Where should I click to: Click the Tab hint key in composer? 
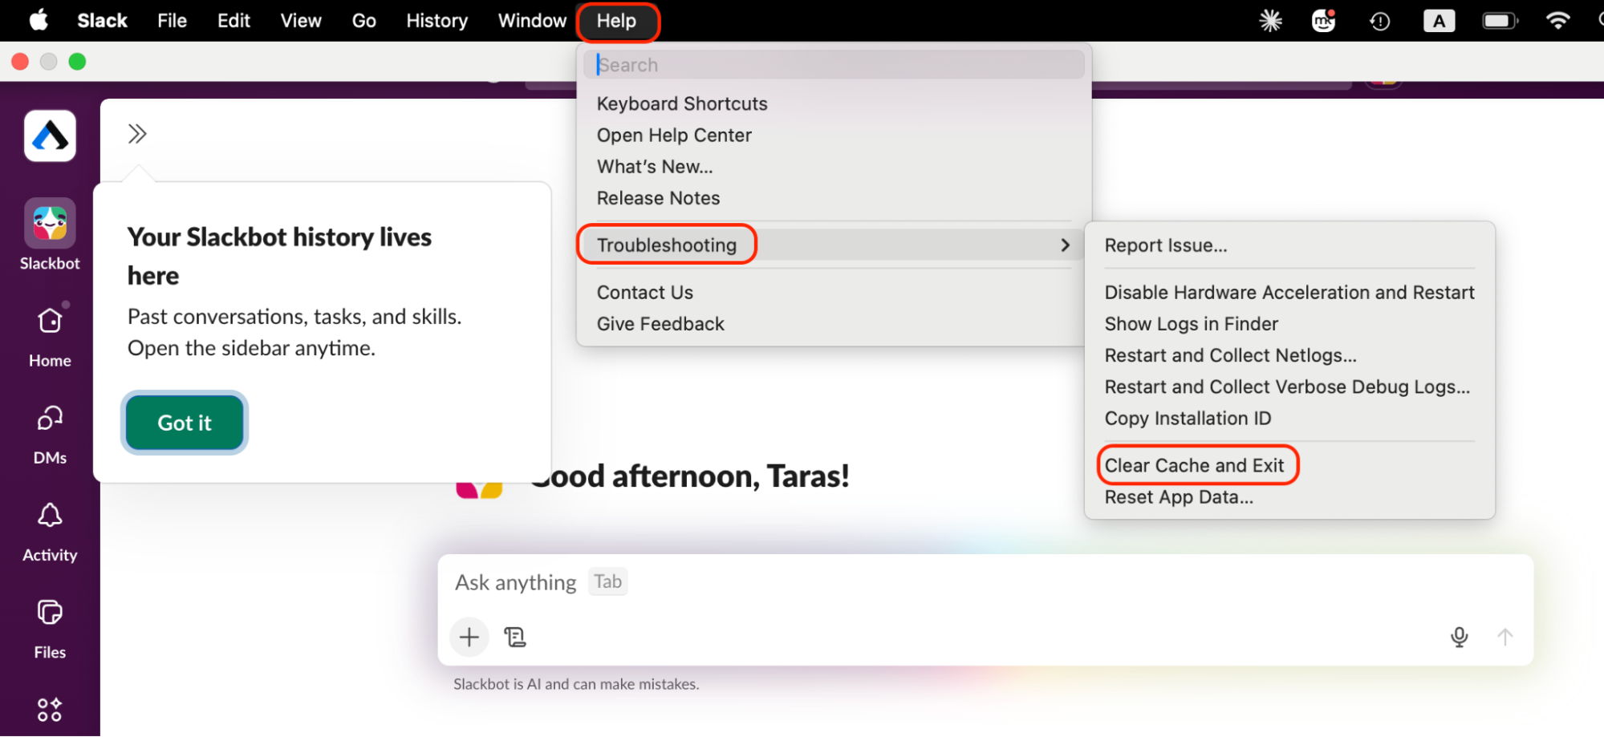click(x=607, y=581)
